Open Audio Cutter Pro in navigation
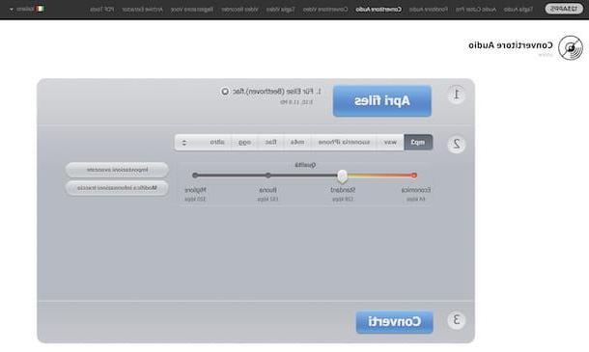The width and height of the screenshot is (589, 352). 476,9
